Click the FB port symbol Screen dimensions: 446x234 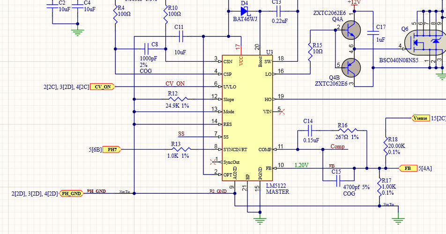pyautogui.click(x=408, y=168)
